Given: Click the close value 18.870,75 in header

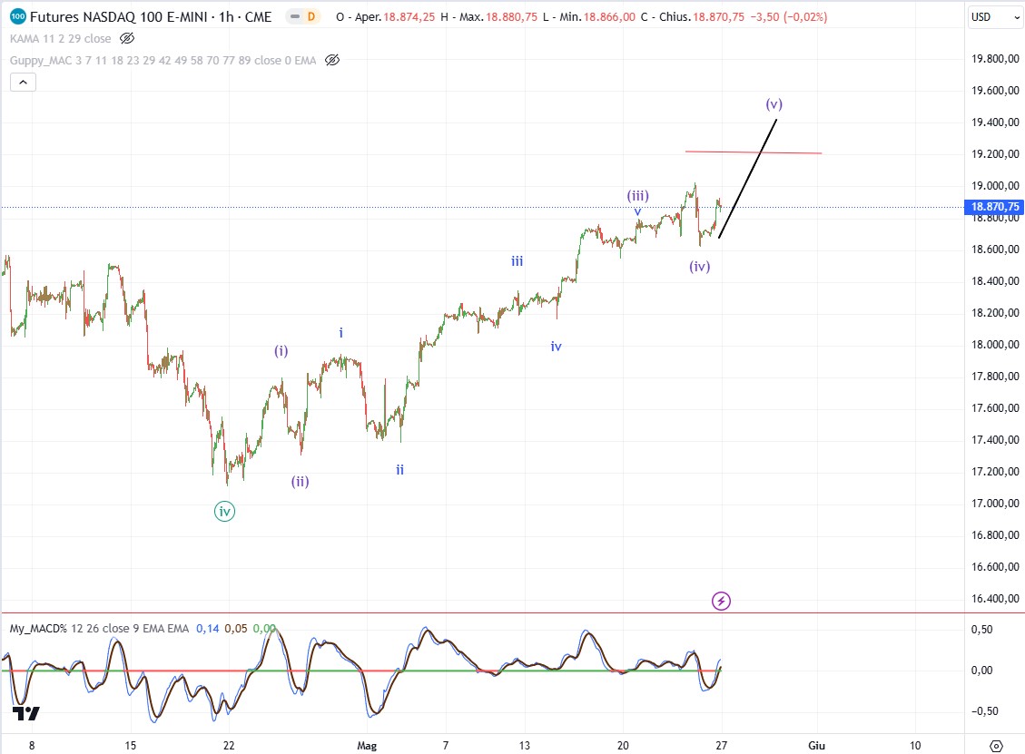Looking at the screenshot, I should [718, 17].
